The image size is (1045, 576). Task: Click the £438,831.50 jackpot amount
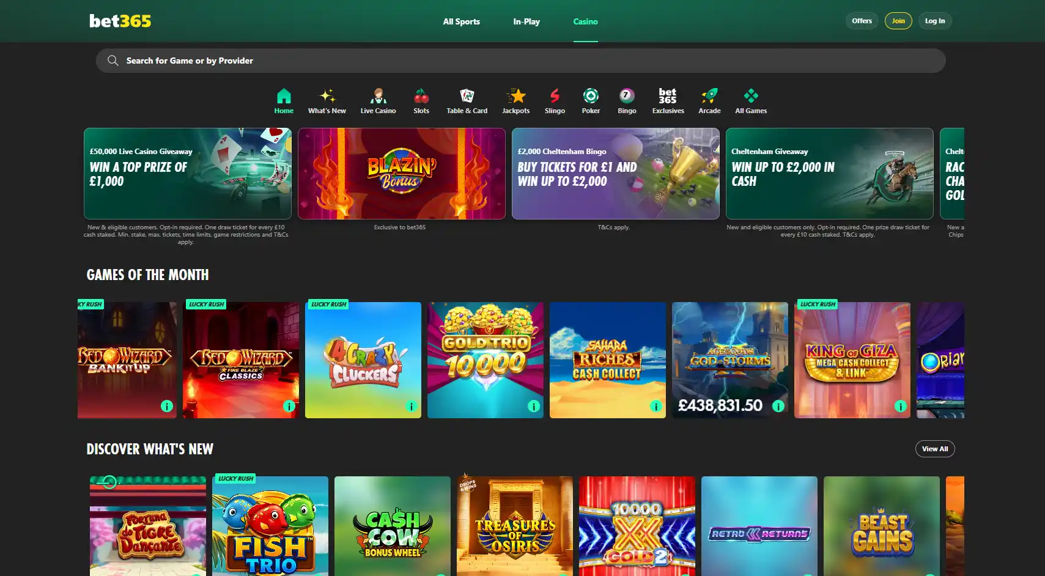coord(720,405)
